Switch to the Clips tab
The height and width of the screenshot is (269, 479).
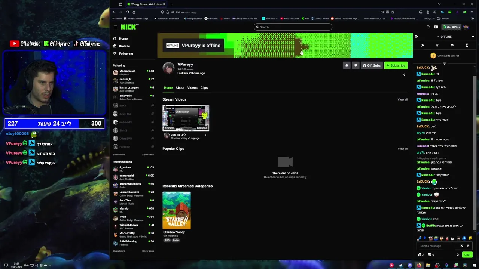click(x=204, y=88)
